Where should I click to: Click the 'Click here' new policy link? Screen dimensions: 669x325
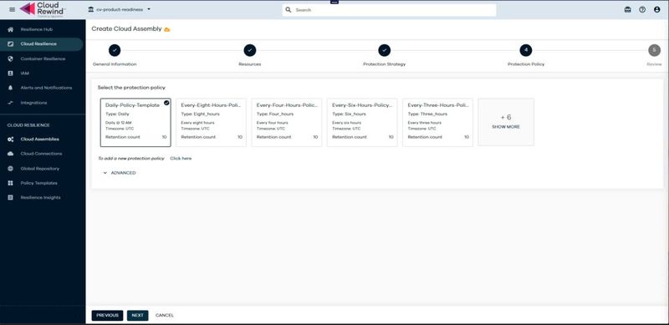[x=181, y=159]
